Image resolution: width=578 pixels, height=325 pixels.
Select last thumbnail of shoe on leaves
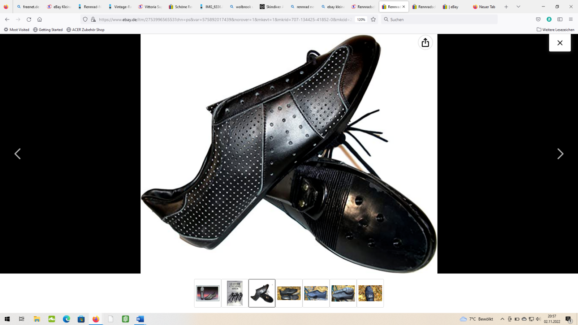click(370, 293)
